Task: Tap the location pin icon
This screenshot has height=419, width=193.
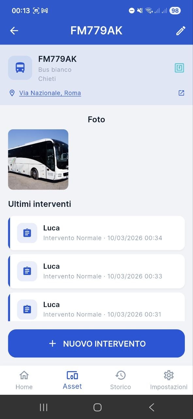Action: click(x=12, y=93)
